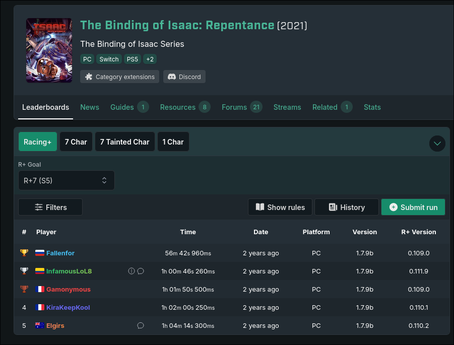Click the Discord logo icon
The height and width of the screenshot is (345, 454).
[172, 77]
